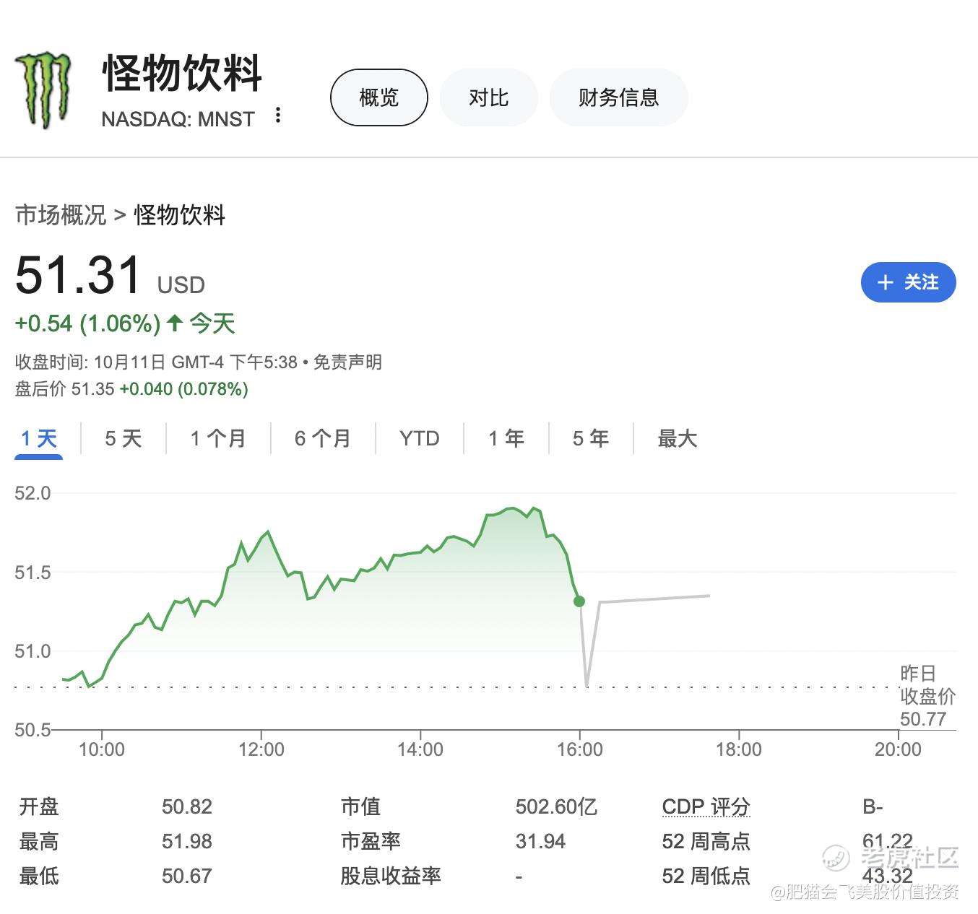978x914 pixels.
Task: Select the 1 年 time range
Action: click(x=506, y=438)
